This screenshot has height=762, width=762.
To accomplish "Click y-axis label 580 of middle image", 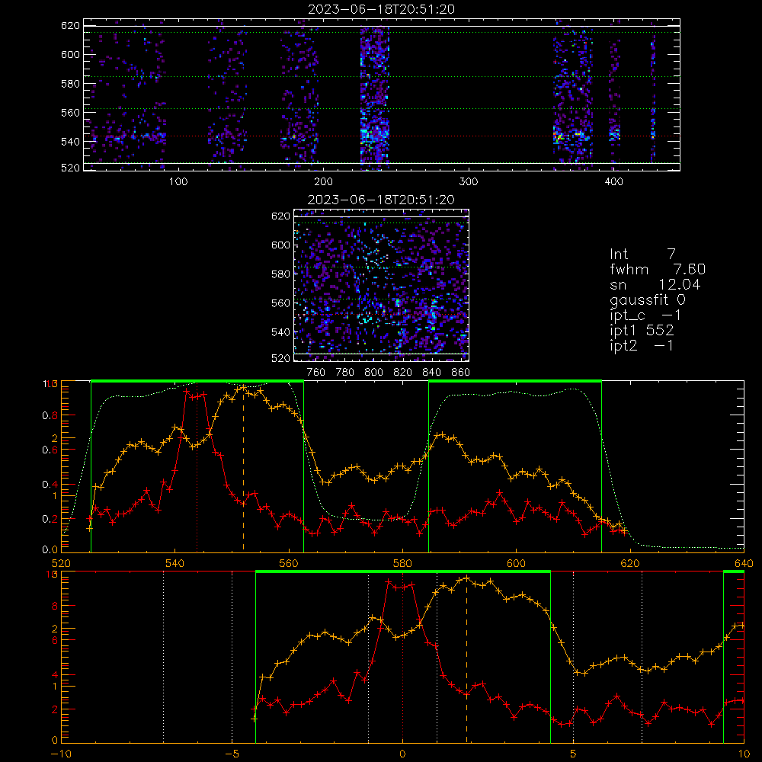I will pyautogui.click(x=281, y=274).
